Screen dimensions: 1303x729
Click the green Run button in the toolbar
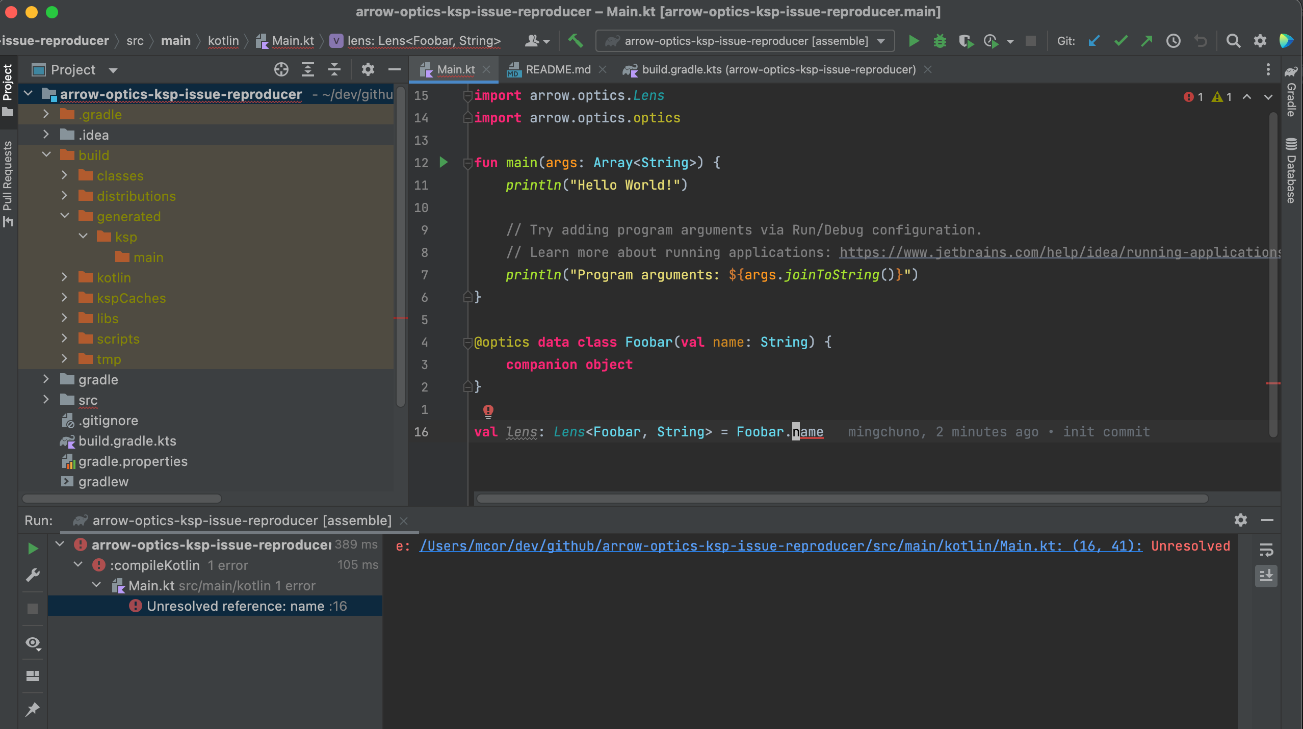tap(914, 41)
